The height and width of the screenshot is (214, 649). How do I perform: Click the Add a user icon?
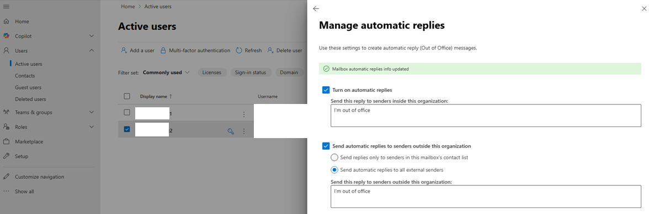click(x=124, y=50)
